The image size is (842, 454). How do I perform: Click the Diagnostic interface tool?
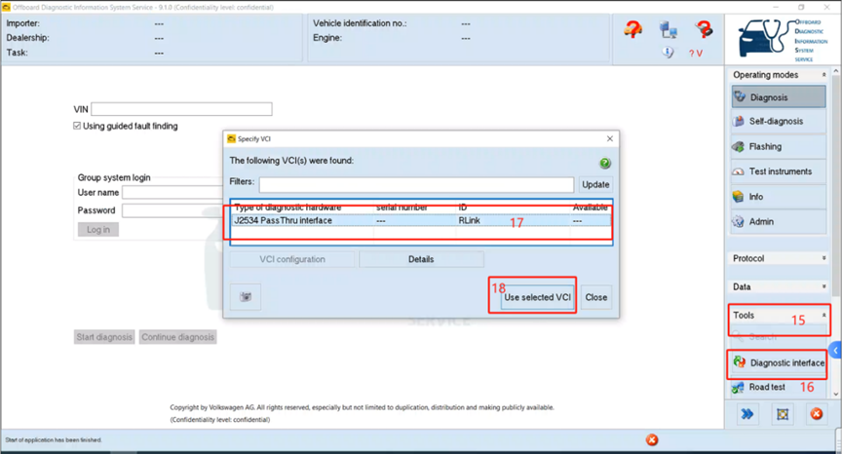[779, 362]
